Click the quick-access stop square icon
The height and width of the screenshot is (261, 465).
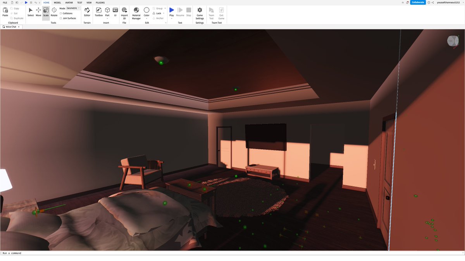(31, 2)
